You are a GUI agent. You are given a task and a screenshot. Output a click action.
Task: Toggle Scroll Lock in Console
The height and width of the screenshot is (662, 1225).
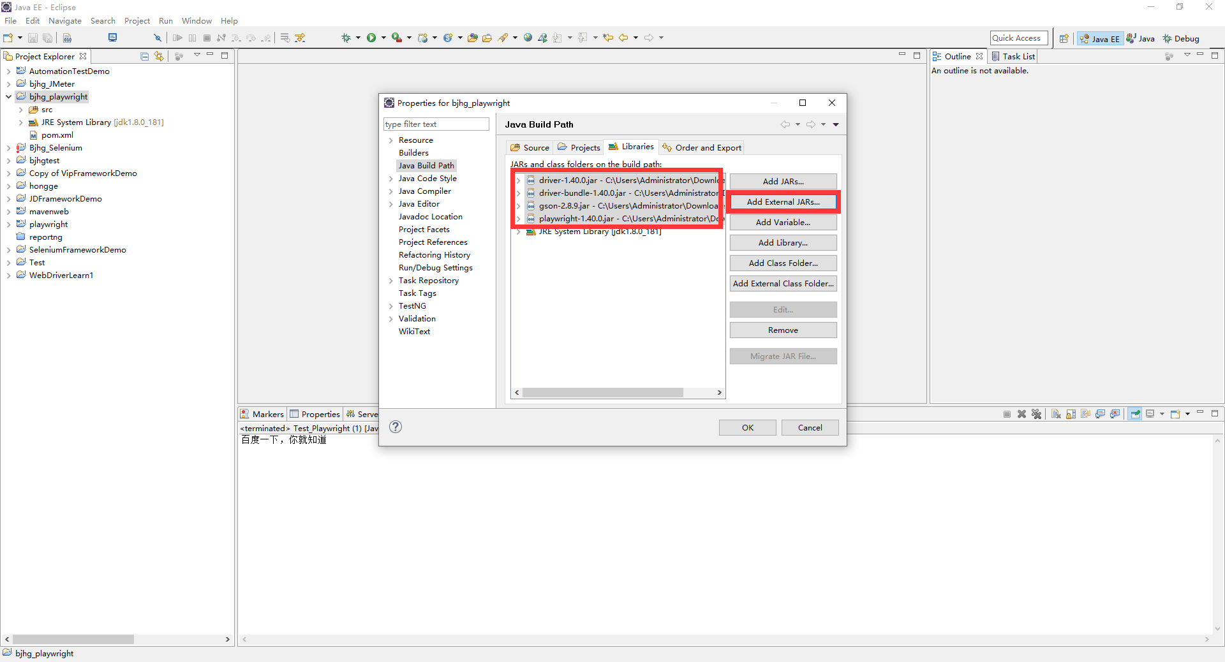click(x=1071, y=414)
